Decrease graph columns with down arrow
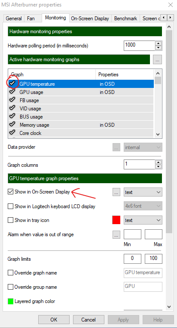Image resolution: width=177 pixels, height=328 pixels. pos(159,167)
